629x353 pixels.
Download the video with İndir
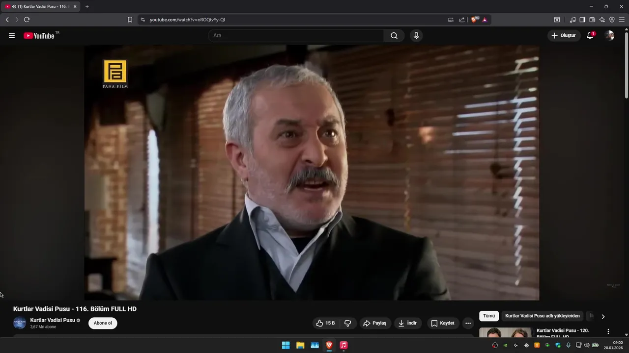(x=407, y=323)
